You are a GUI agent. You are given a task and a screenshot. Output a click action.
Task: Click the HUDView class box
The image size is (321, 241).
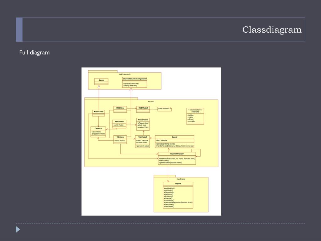coord(120,109)
